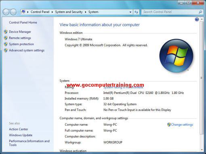Expand the arrow before Control Panel breadcrumb
206x154 pixels.
point(28,12)
